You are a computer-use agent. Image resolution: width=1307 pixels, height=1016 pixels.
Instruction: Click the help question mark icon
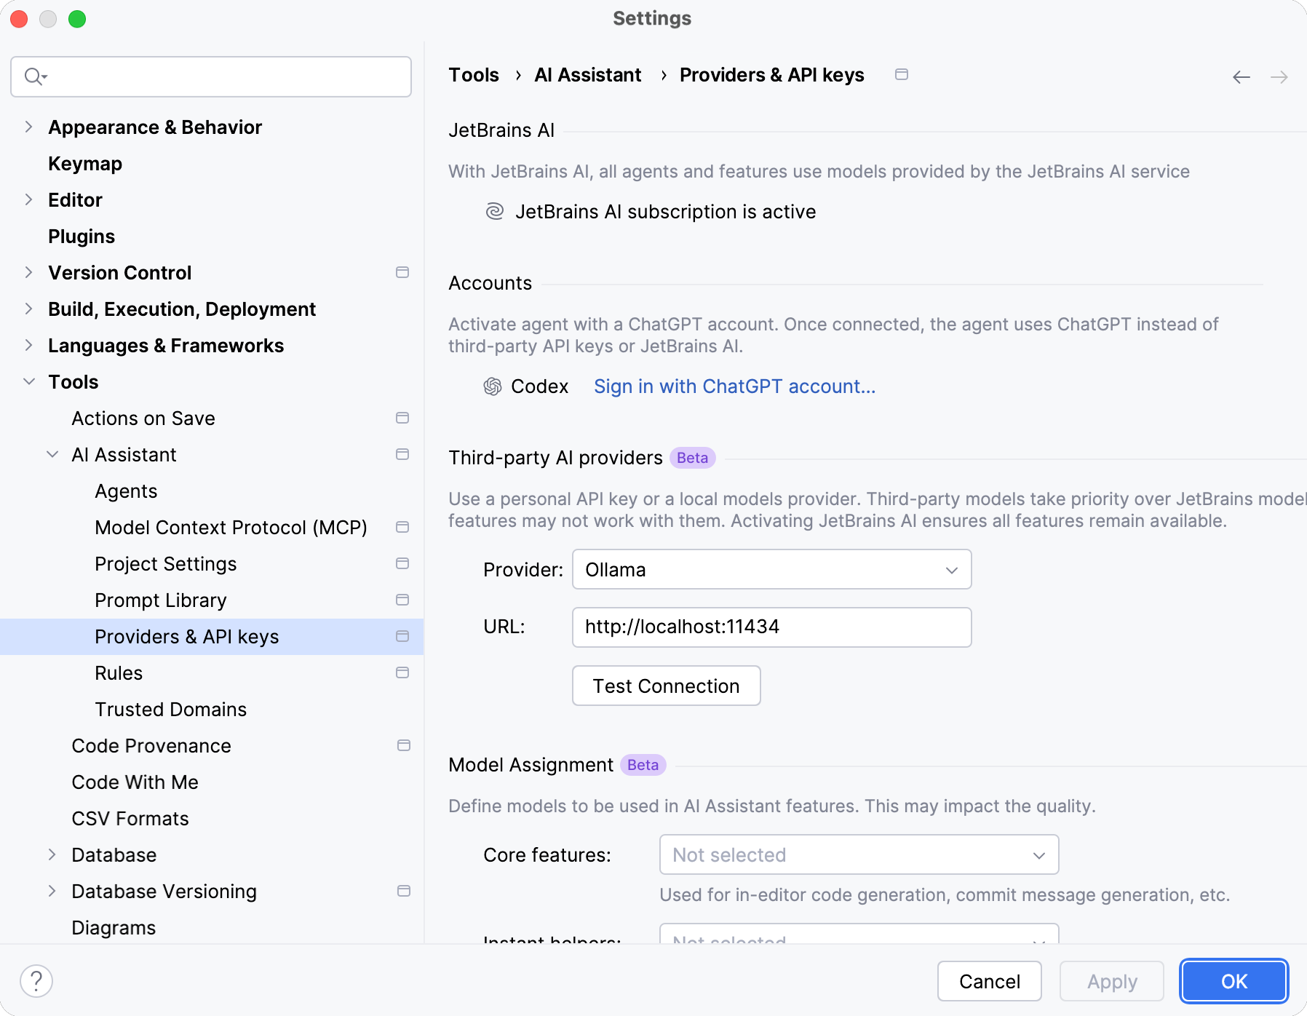coord(36,981)
